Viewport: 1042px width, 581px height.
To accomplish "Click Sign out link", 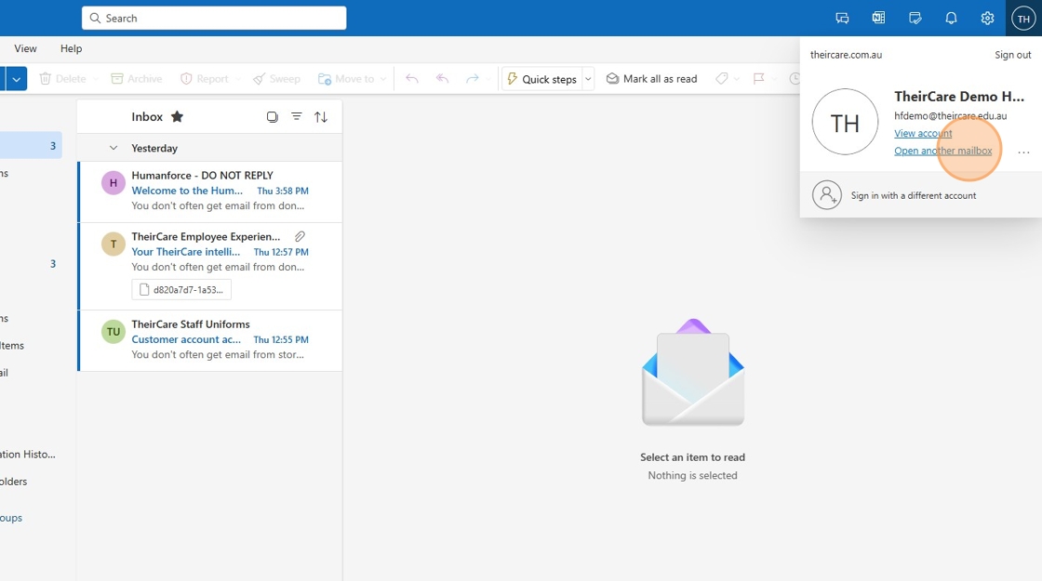I will click(1013, 55).
